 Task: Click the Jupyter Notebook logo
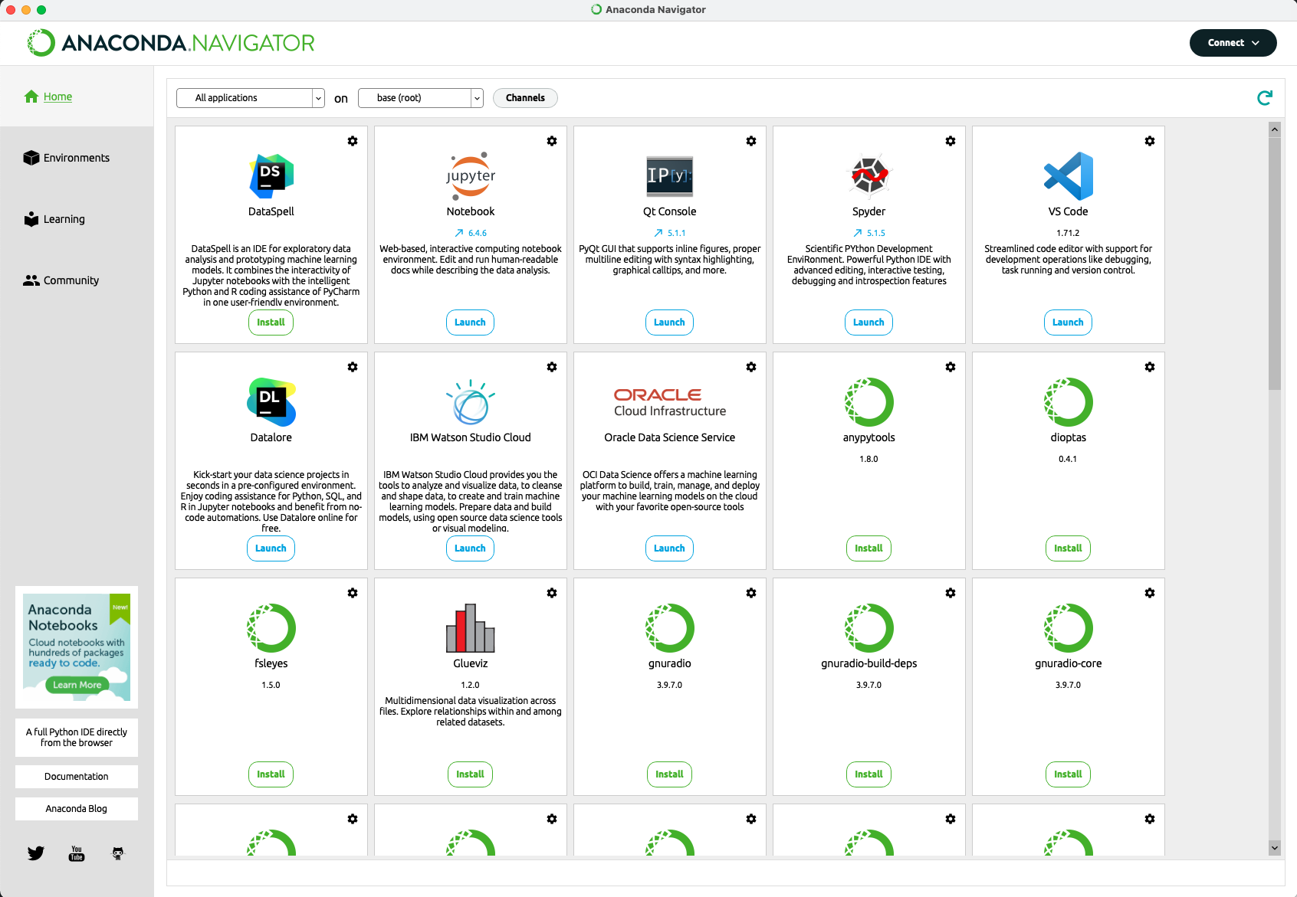click(471, 176)
